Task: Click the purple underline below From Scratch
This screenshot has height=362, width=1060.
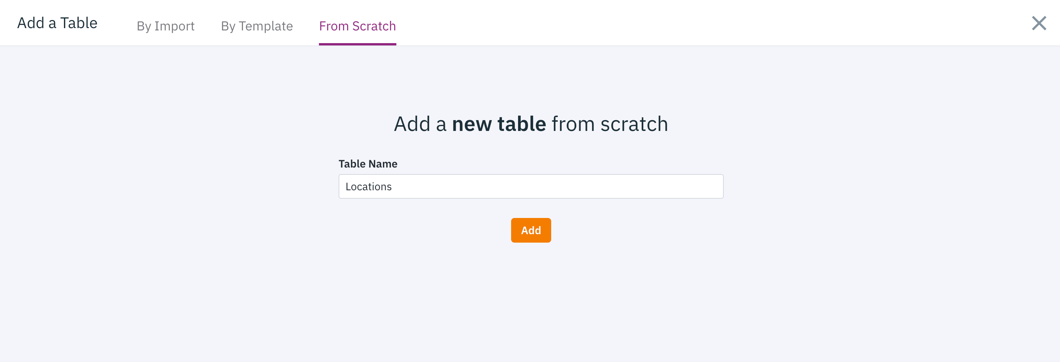Action: point(357,44)
